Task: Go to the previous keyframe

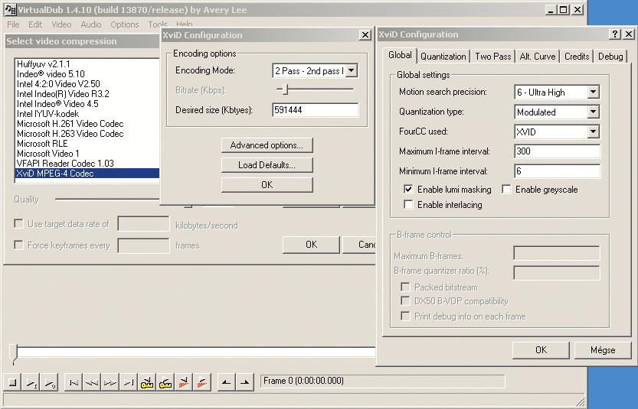Action: coord(147,382)
